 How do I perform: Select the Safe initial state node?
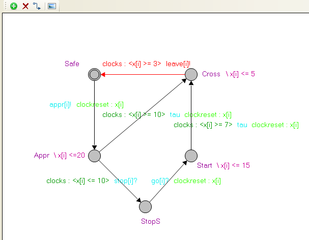[x=94, y=75]
